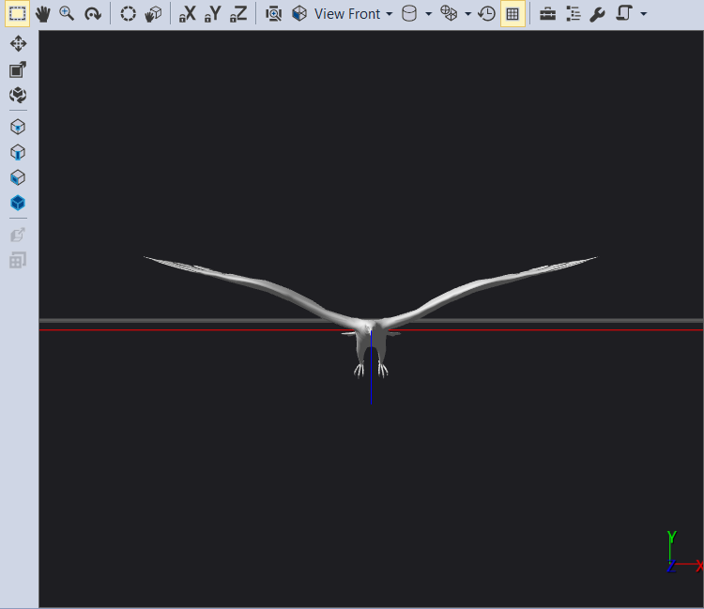Pick the Scale tool in sidebar
The width and height of the screenshot is (704, 609).
click(18, 69)
